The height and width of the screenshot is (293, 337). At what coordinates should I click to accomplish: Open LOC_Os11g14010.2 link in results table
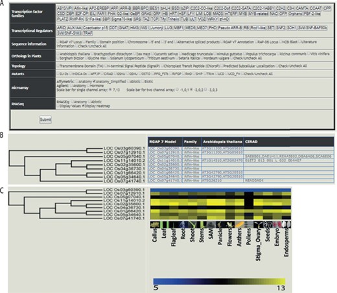pyautogui.click(x=165, y=160)
